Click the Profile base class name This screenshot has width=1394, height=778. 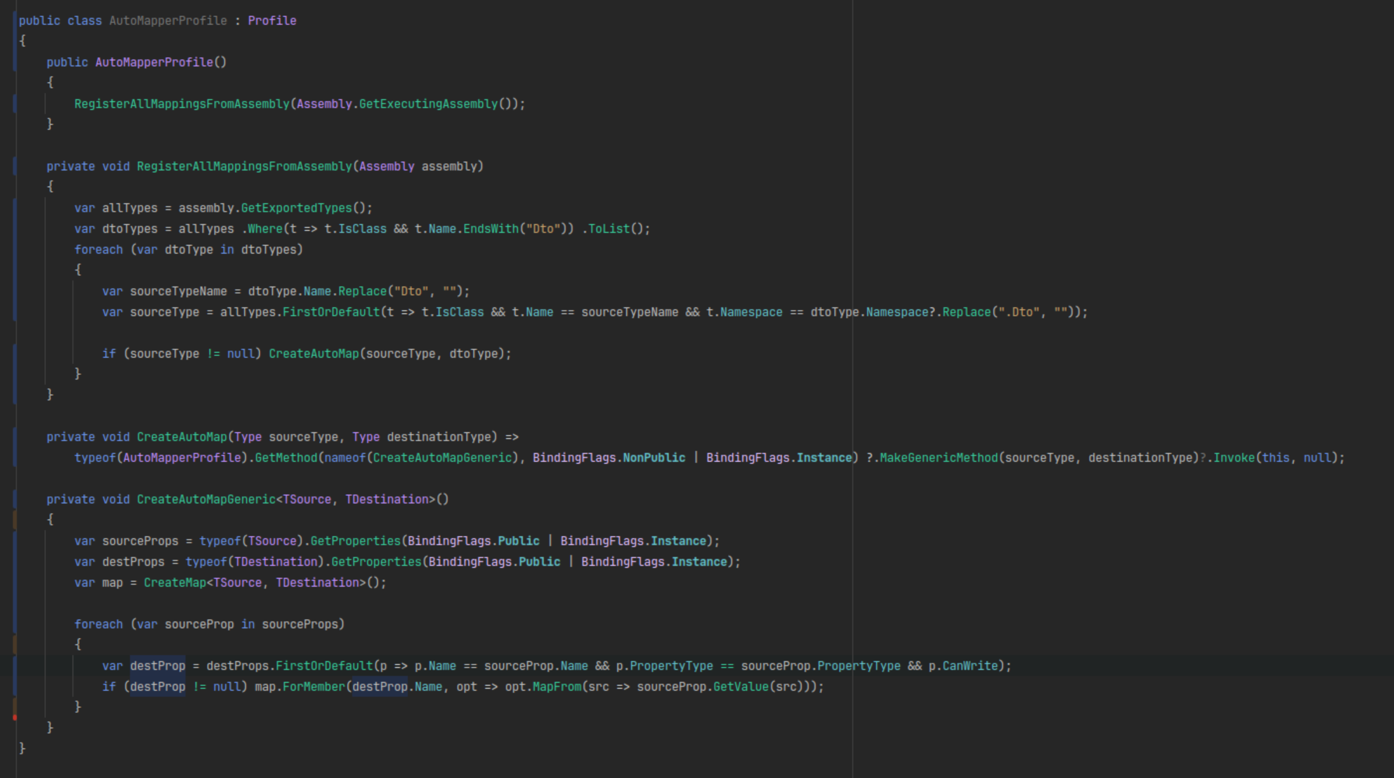tap(272, 21)
